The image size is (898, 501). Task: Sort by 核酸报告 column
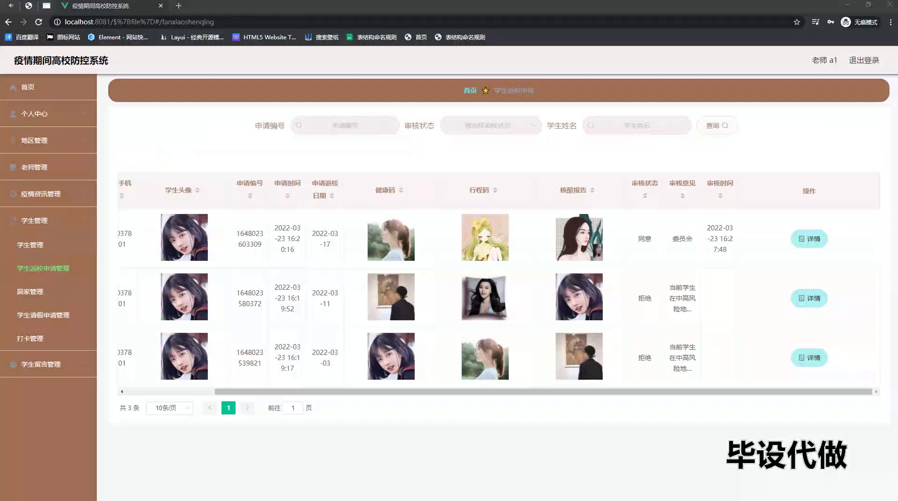[592, 190]
